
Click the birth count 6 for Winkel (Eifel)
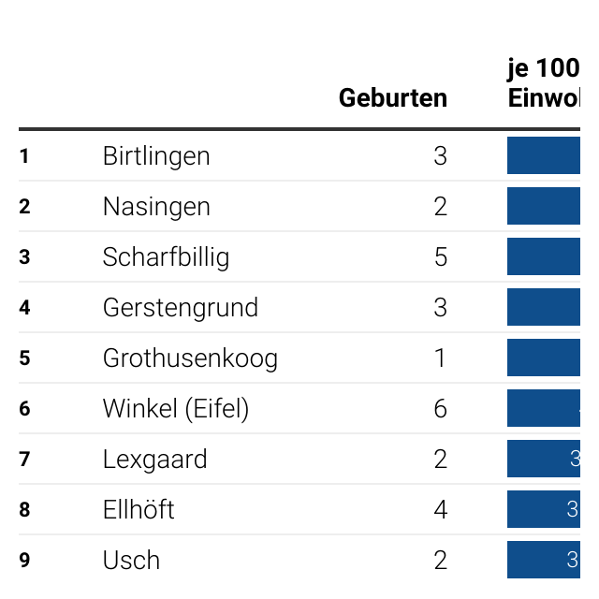click(440, 409)
